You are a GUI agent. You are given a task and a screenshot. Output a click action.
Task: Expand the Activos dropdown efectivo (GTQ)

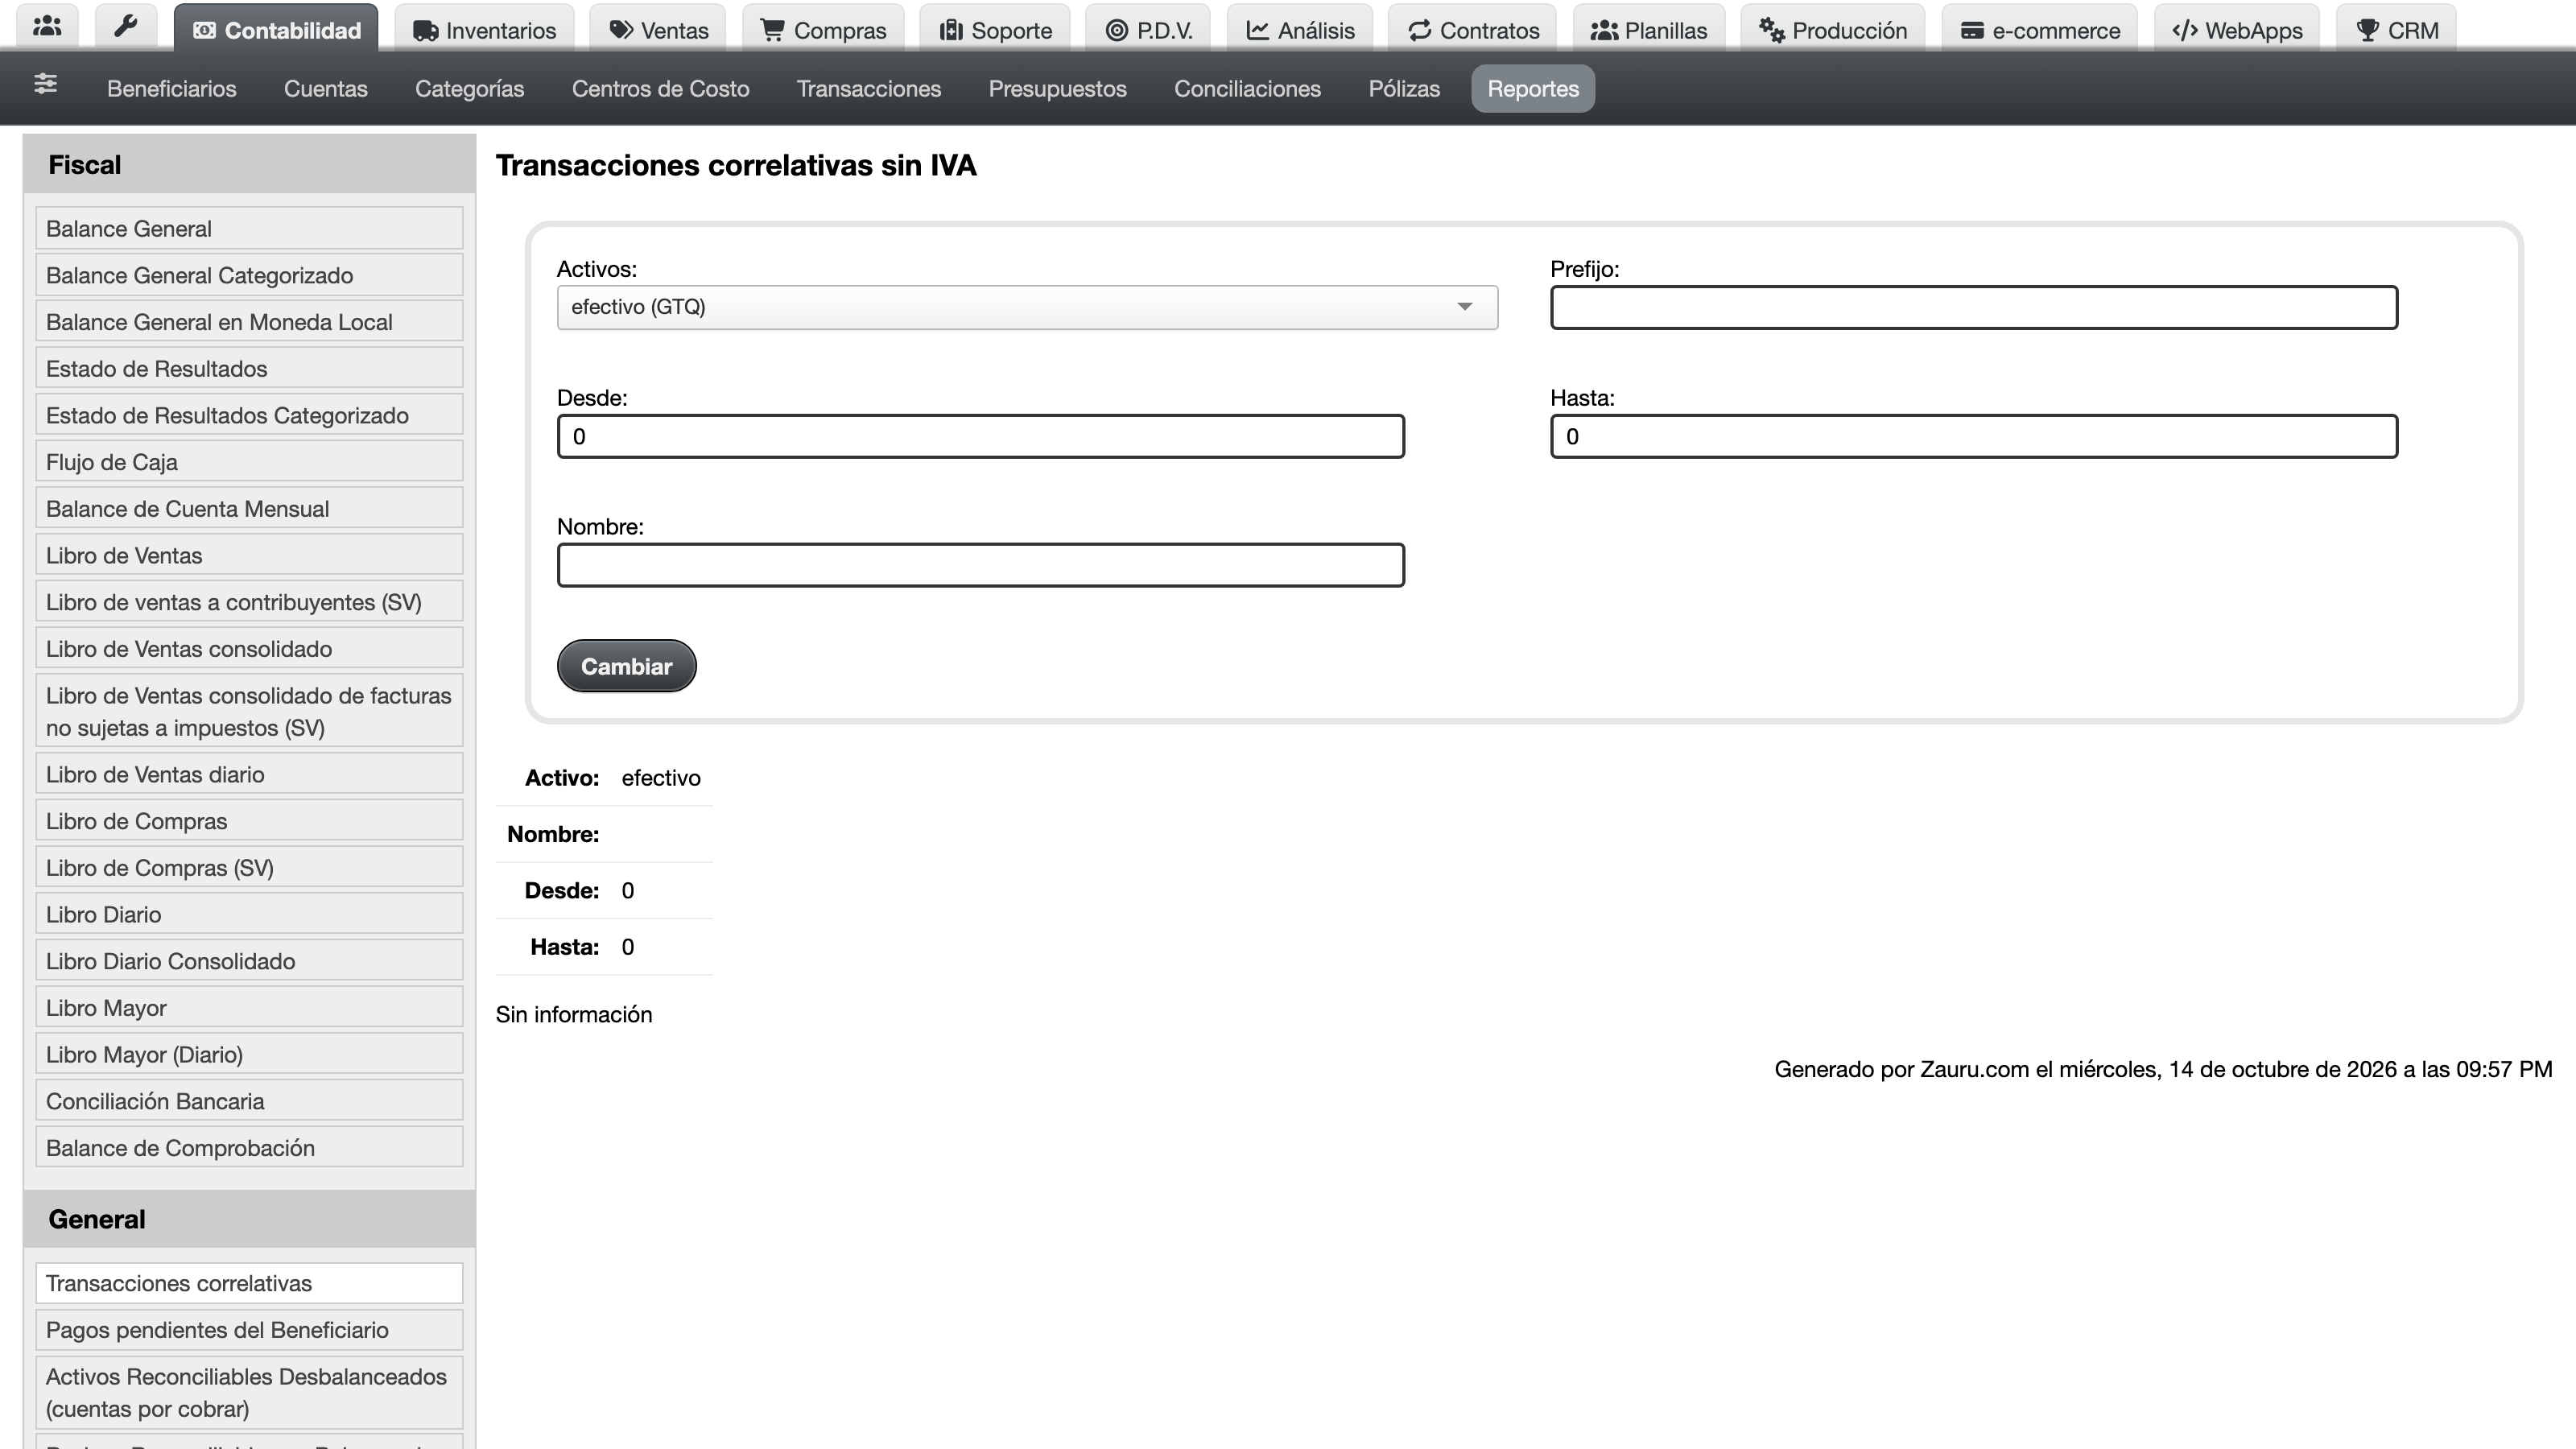tap(1027, 307)
